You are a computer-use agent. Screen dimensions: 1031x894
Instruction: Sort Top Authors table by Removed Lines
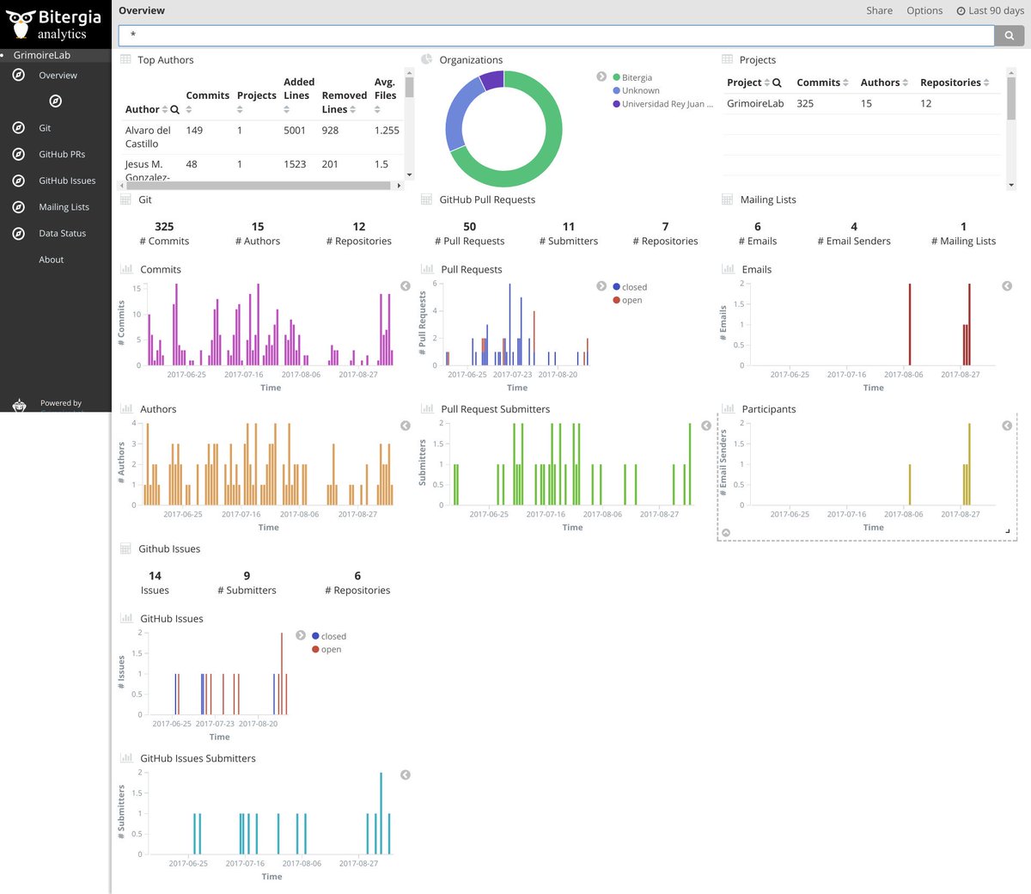[x=352, y=110]
